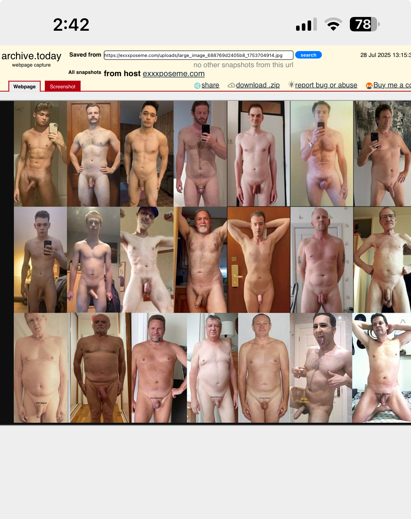Viewport: 411px width, 519px height.
Task: Click the share link
Action: click(210, 85)
